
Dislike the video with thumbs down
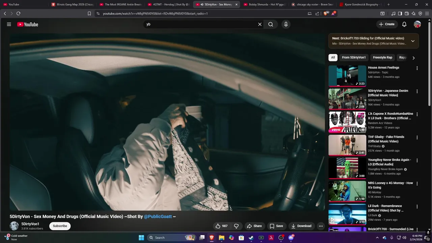(236, 226)
